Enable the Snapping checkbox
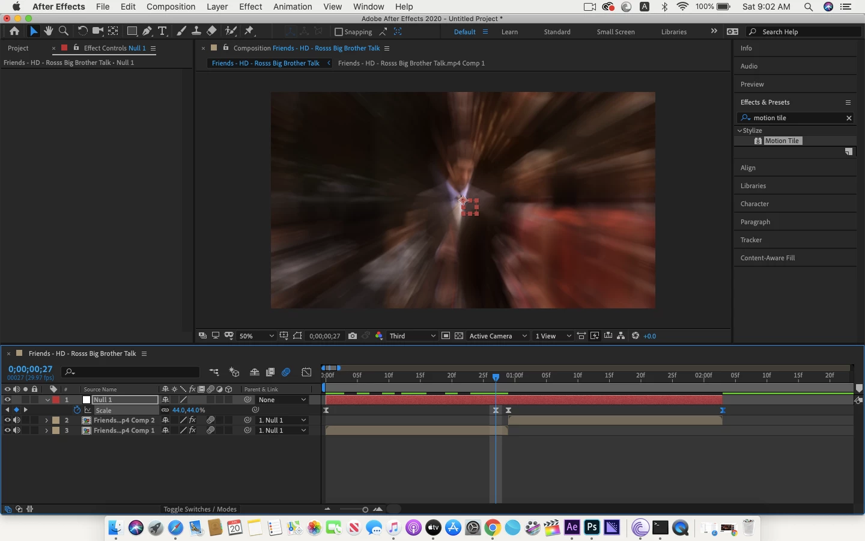Viewport: 865px width, 541px height. (x=339, y=32)
